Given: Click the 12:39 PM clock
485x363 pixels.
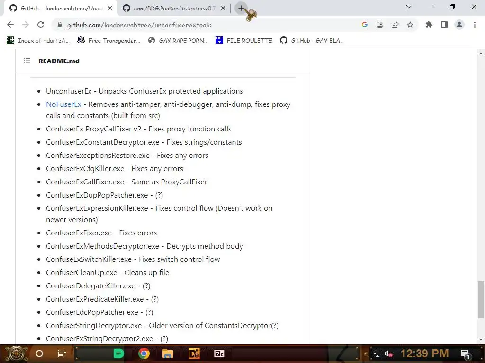Looking at the screenshot, I should [425, 354].
